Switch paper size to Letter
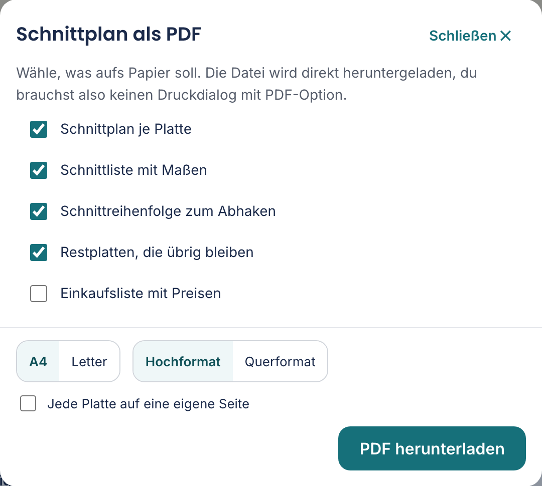 click(x=89, y=361)
